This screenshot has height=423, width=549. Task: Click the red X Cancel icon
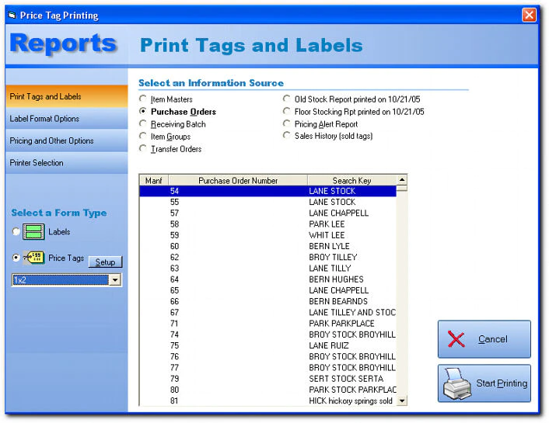pyautogui.click(x=456, y=339)
